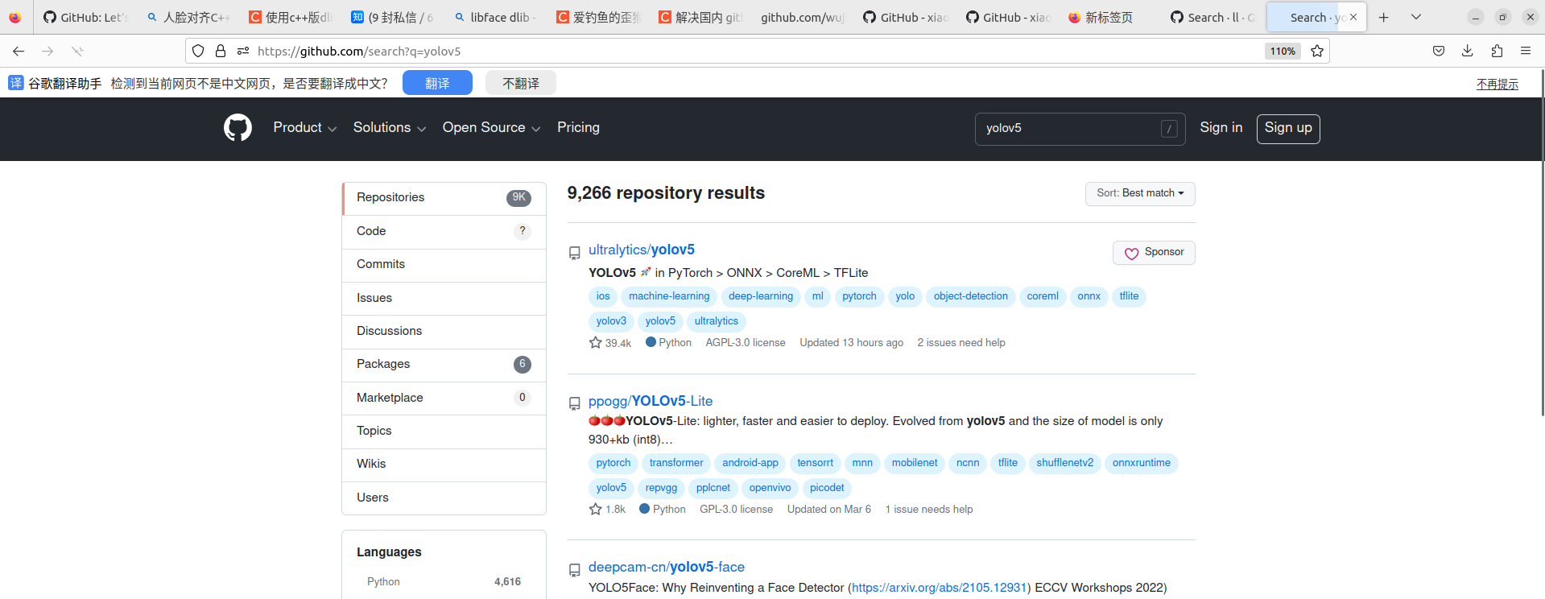Screen dimensions: 1545x599
Task: Go back with the browser back arrow
Action: [x=19, y=51]
